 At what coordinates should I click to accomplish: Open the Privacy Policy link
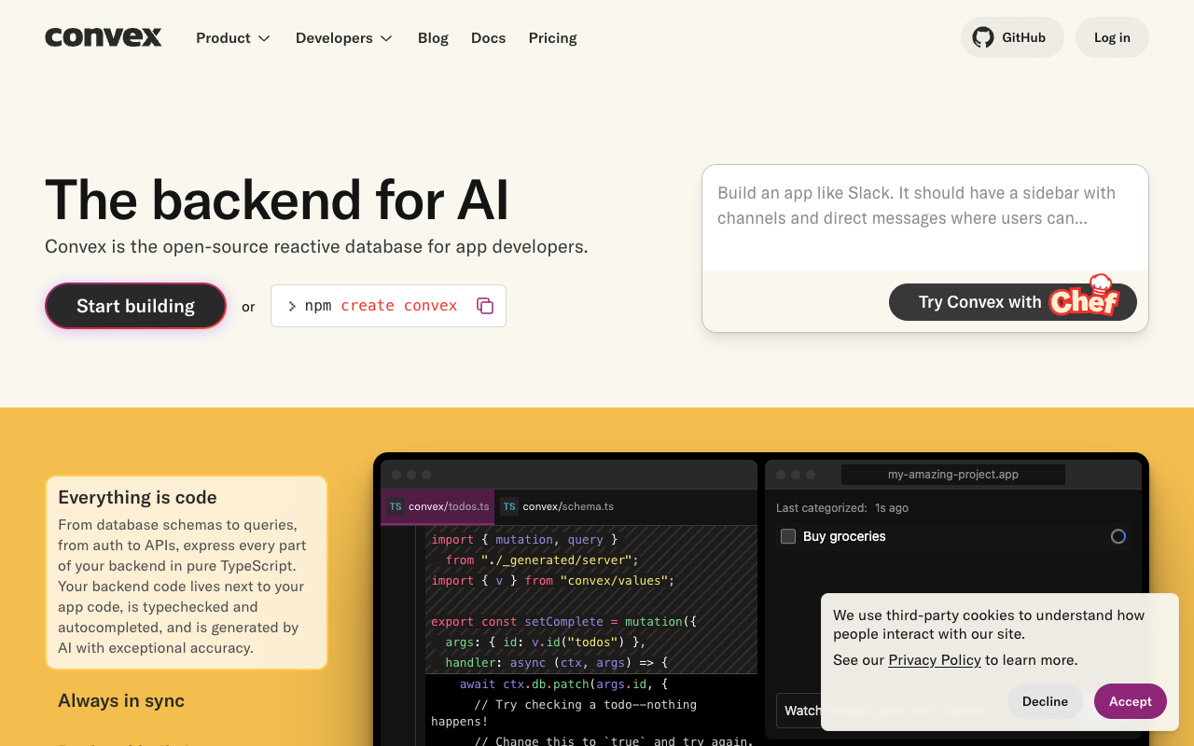point(934,660)
